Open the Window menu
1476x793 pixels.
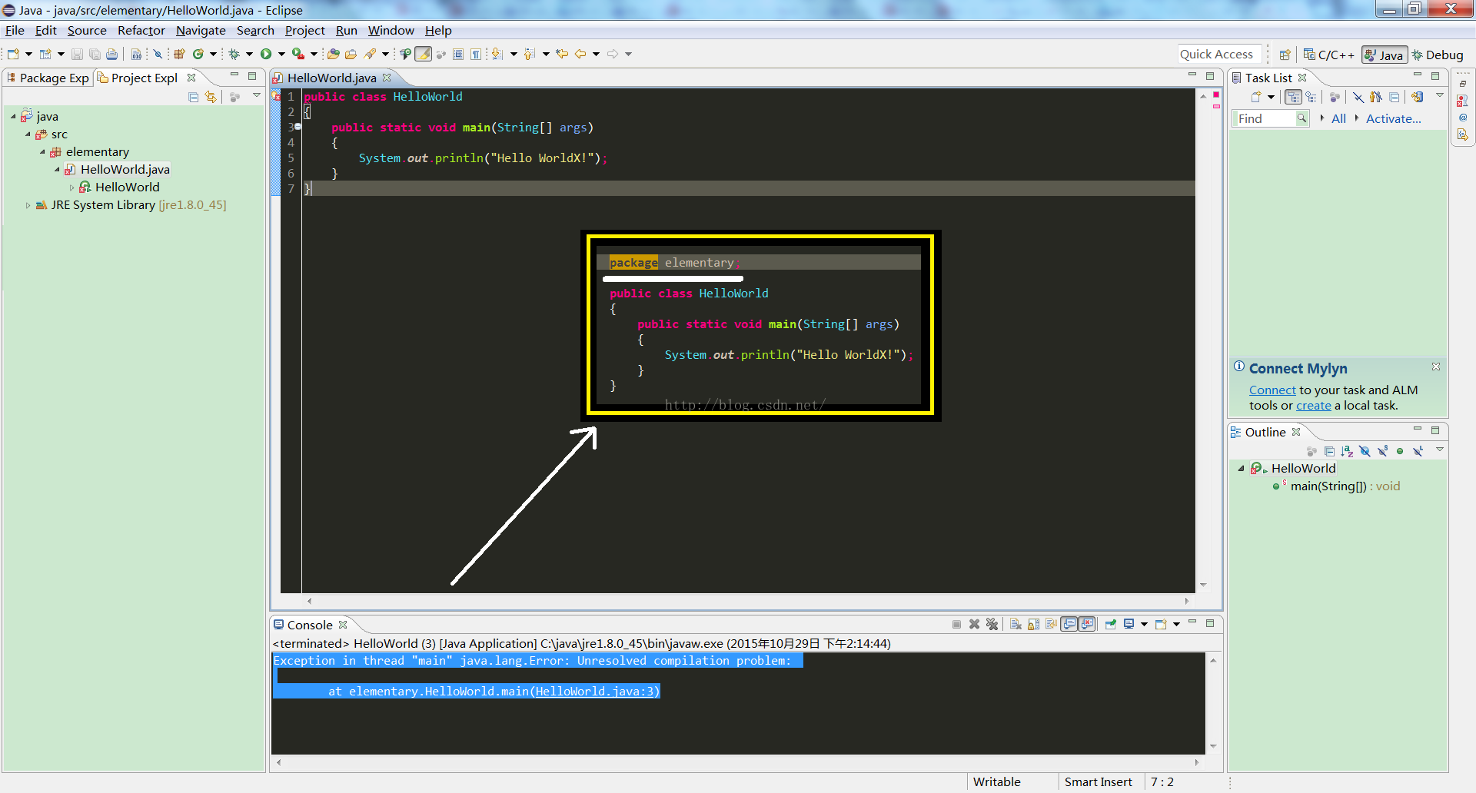pyautogui.click(x=391, y=31)
